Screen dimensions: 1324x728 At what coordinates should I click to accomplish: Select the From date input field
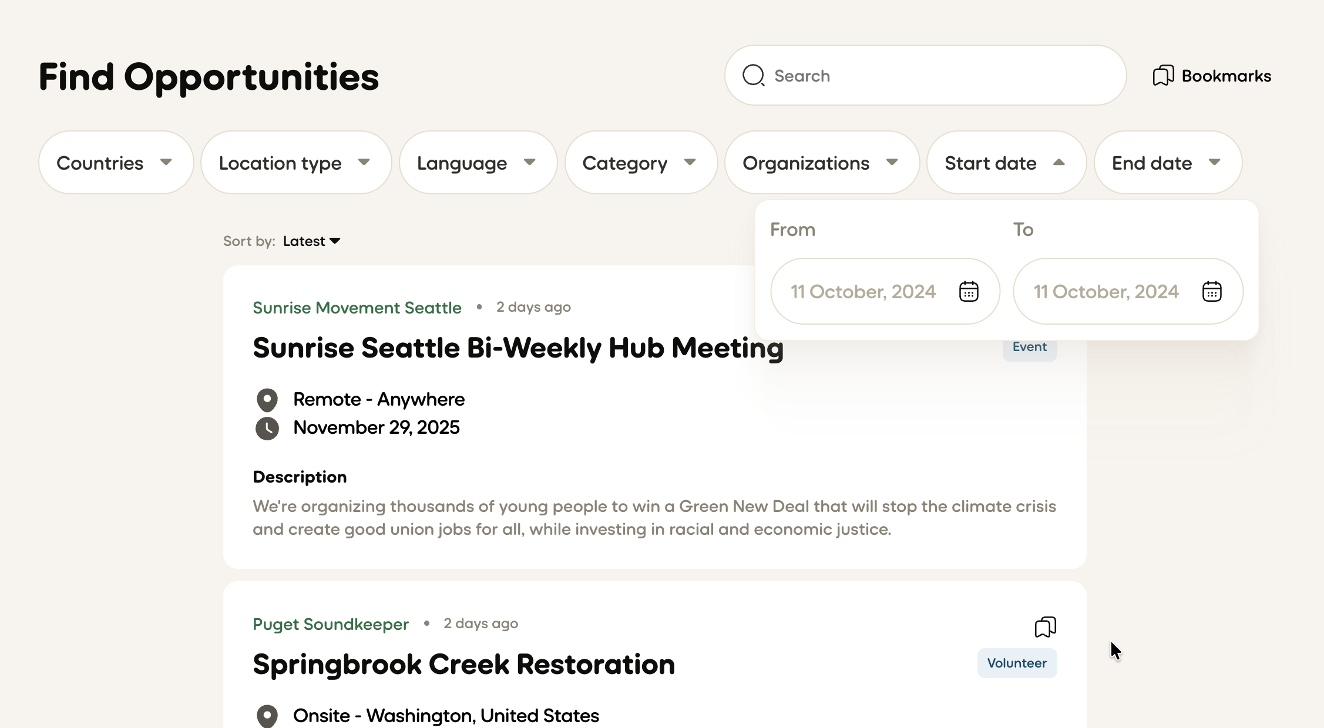point(863,291)
